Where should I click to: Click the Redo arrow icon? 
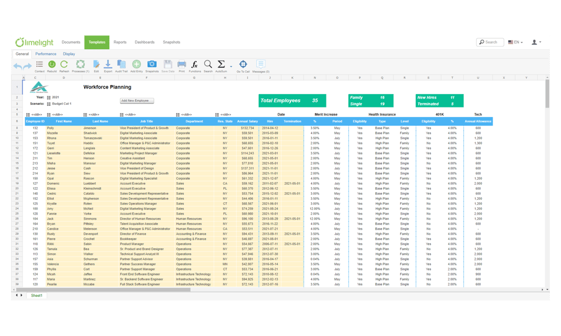click(27, 66)
